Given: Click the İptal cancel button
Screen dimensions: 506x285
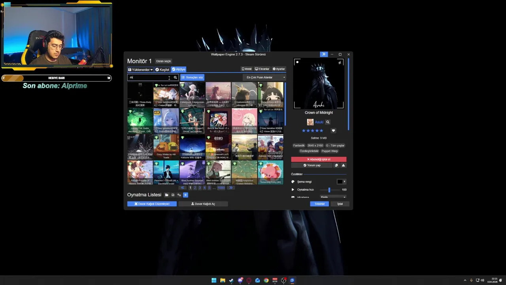Looking at the screenshot, I should tap(340, 204).
